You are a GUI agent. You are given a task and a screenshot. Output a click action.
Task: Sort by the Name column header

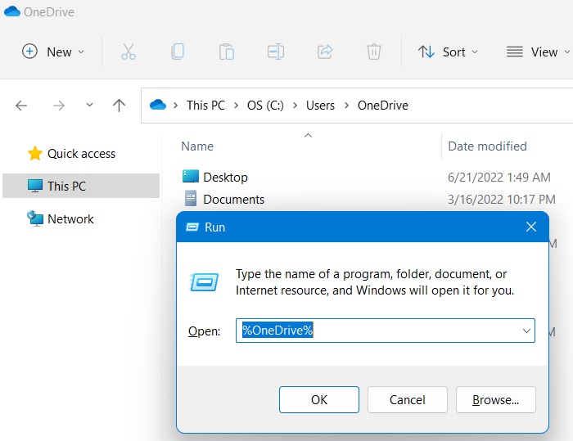point(197,146)
